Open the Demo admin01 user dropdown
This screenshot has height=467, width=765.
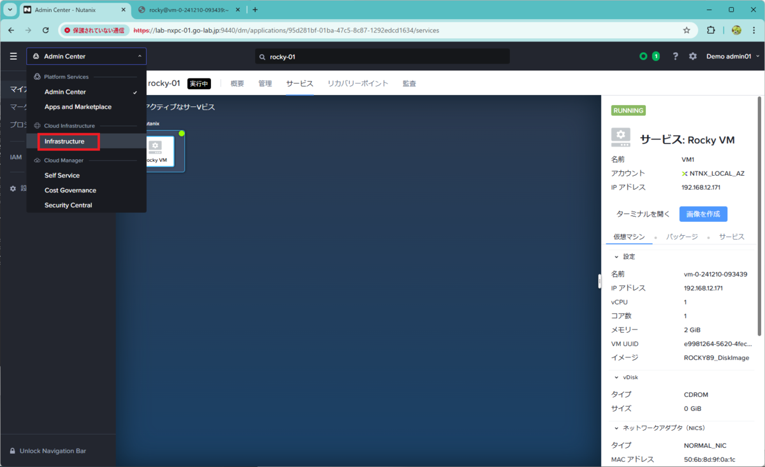tap(733, 56)
